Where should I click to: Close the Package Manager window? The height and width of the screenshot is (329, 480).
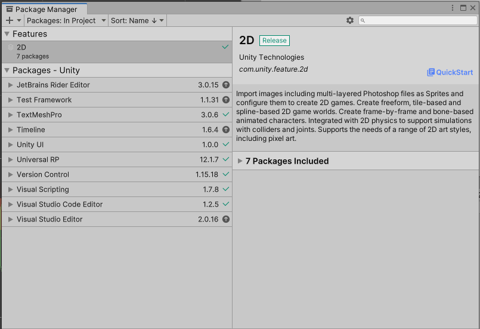473,8
